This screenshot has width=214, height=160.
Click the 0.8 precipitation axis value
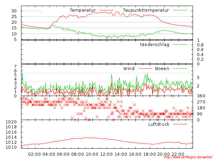click(200, 45)
